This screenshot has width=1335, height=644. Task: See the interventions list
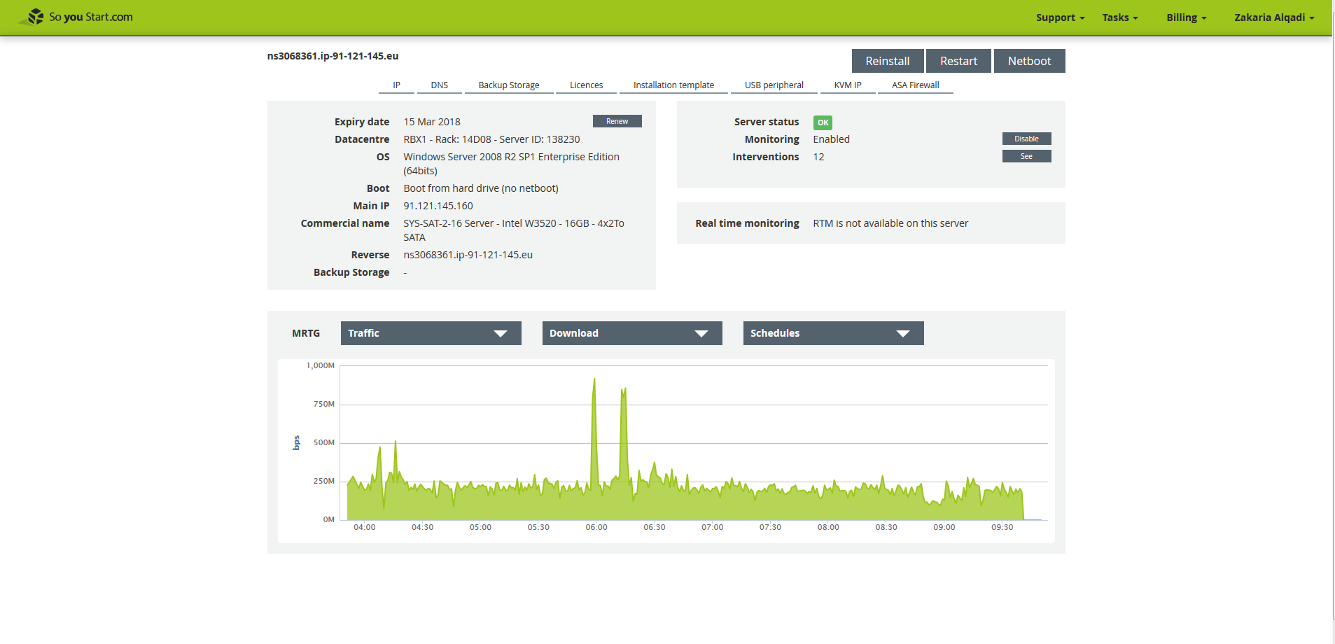click(1026, 156)
